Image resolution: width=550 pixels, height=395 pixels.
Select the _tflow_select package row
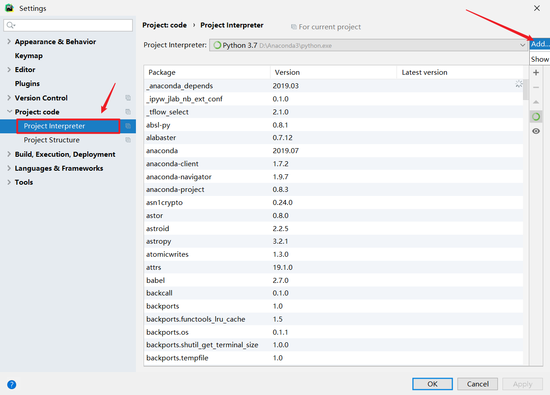(334, 112)
